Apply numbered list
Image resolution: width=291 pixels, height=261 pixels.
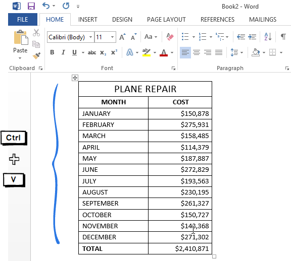coord(203,37)
